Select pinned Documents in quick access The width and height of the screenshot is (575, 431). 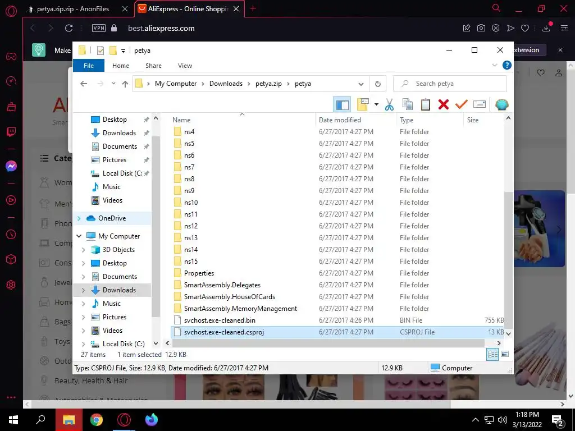click(x=120, y=146)
